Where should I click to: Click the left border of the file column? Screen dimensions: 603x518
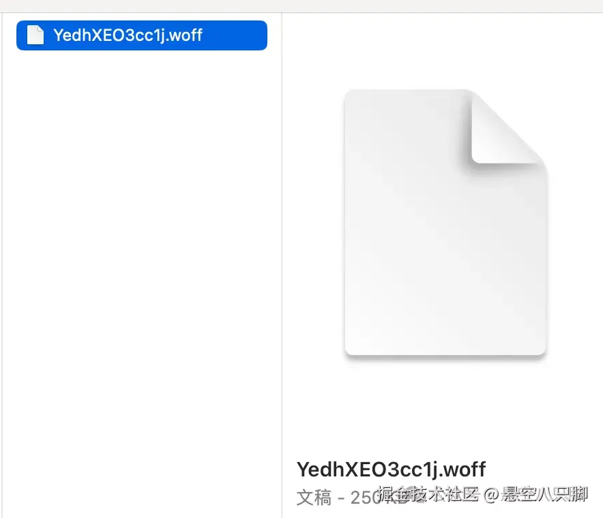[x=2, y=265]
